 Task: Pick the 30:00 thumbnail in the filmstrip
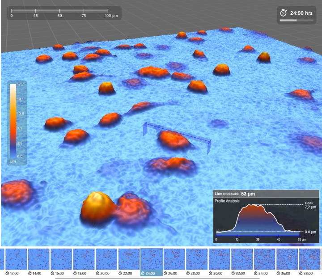tap(219, 259)
